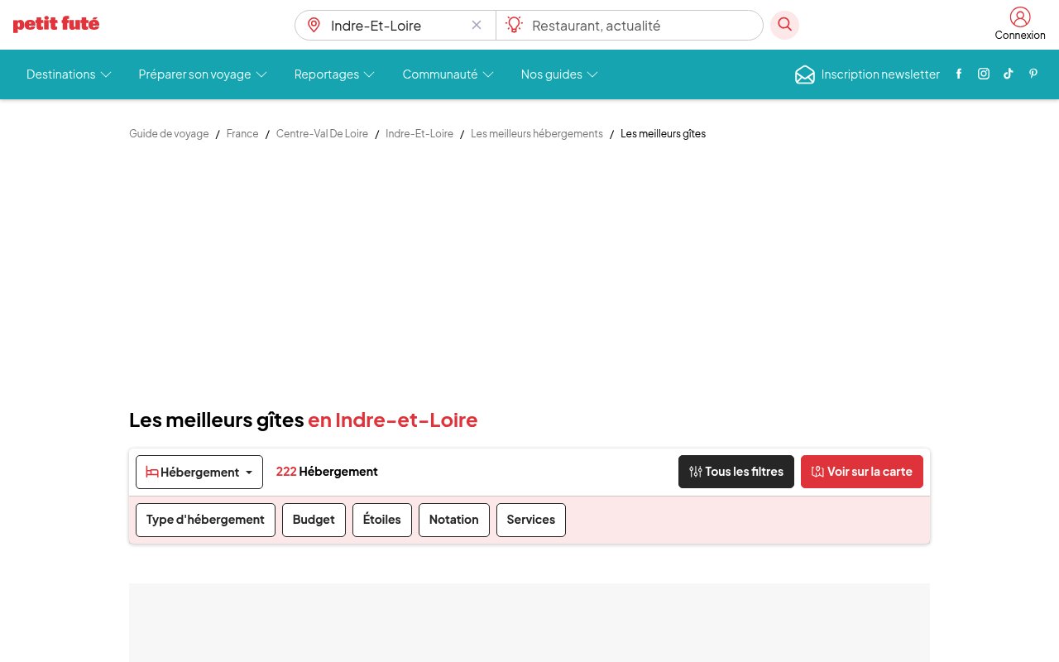Clear the Indre-Et-Loire location field
Screen dimensions: 1059x662
coord(477,25)
